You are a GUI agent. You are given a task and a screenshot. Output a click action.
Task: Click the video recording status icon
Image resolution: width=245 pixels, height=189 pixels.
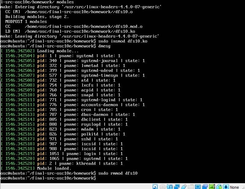[x=205, y=186]
